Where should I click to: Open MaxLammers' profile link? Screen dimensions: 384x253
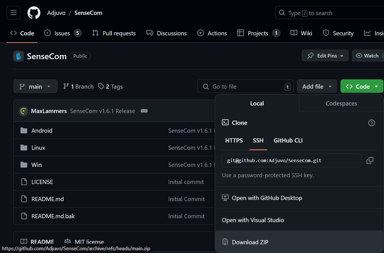tap(49, 111)
